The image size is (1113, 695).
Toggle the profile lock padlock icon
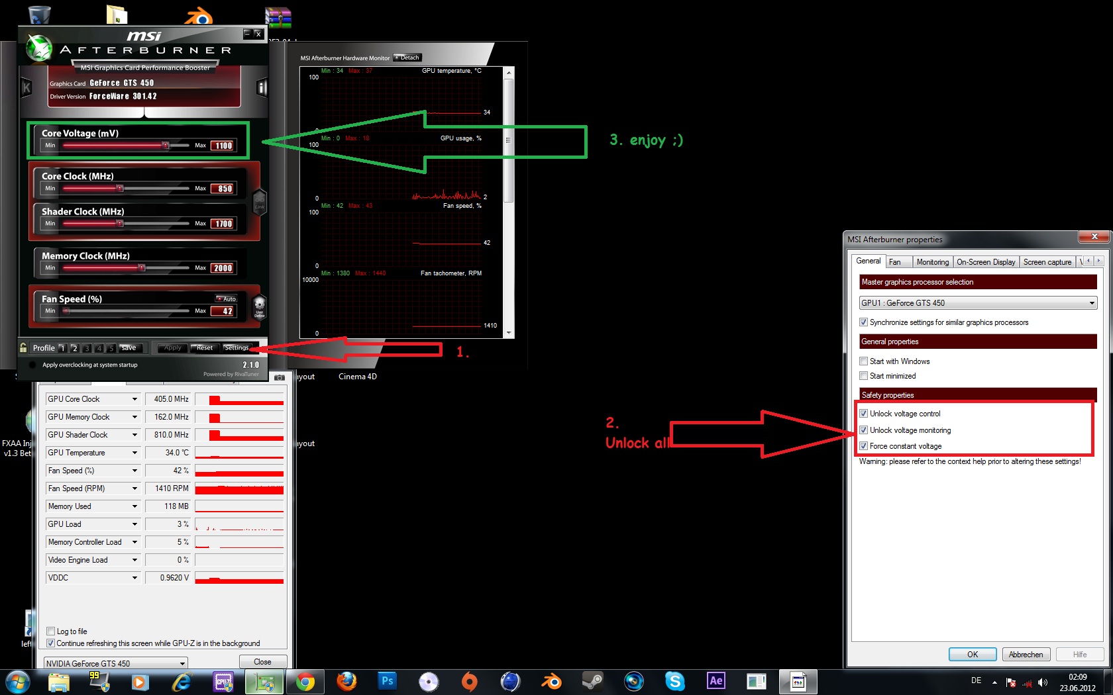[24, 347]
